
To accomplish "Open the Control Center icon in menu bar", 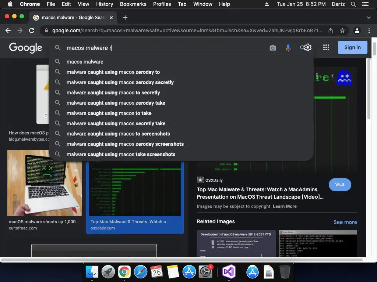I will tap(365, 4).
